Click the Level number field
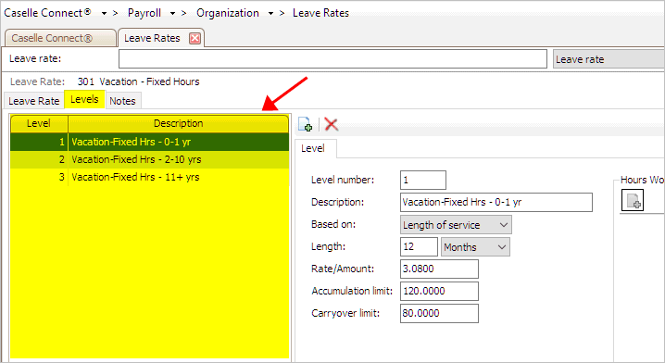665x363 pixels. 423,180
